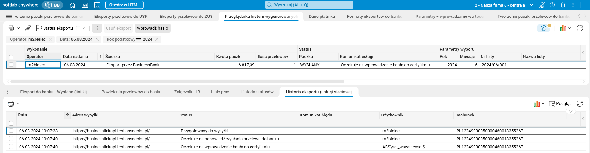Image resolution: width=590 pixels, height=153 pixels.
Task: Open the company selector dropdown
Action: [x=531, y=5]
